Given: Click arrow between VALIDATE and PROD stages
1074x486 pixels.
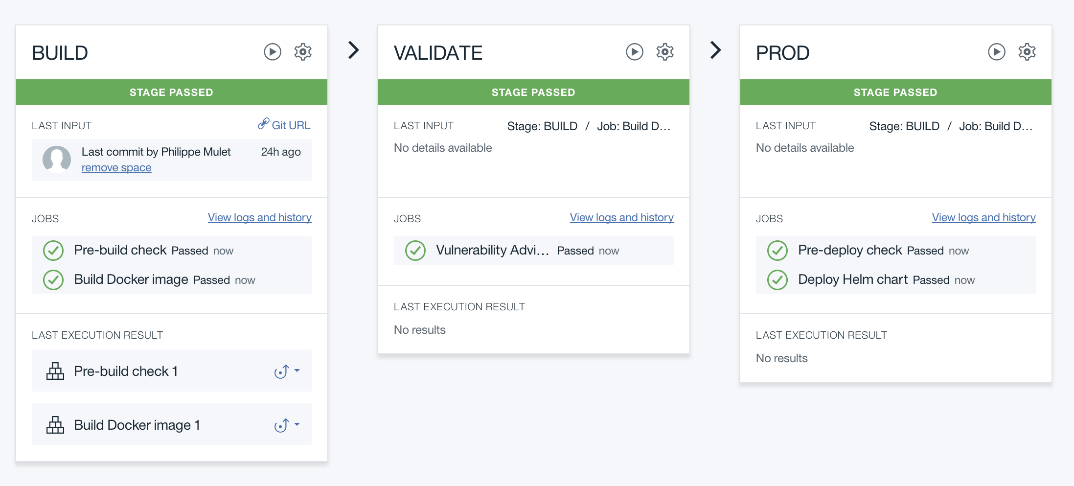Looking at the screenshot, I should [x=715, y=50].
